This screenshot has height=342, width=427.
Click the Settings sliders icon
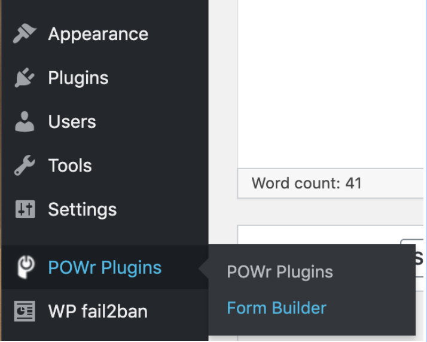[25, 209]
